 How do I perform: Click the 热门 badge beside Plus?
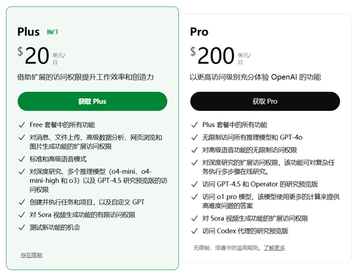pos(52,32)
